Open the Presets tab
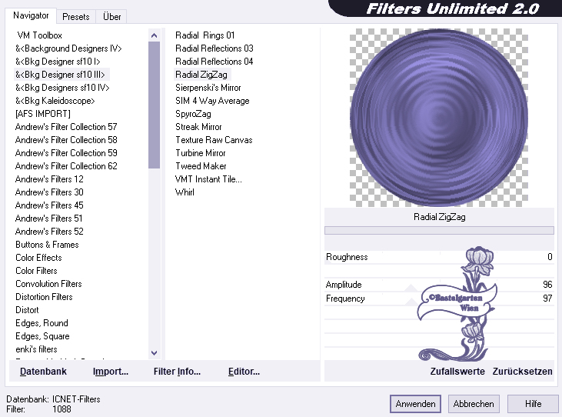The height and width of the screenshot is (417, 562). point(75,17)
